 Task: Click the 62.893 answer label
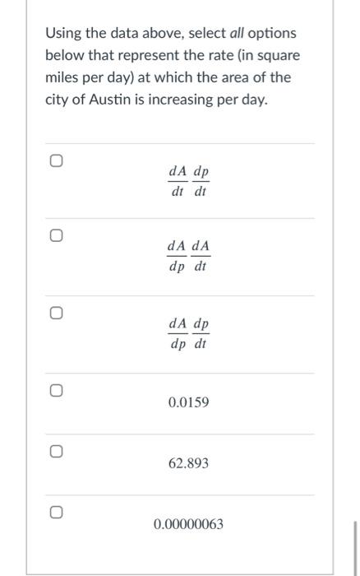click(x=188, y=463)
